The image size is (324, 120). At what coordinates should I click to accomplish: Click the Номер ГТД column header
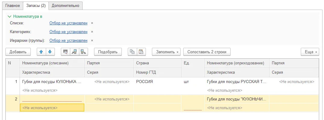[x=157, y=72]
